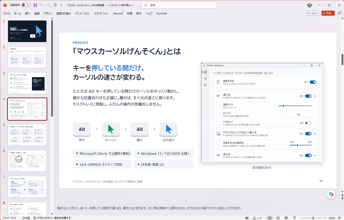Click the presenter coaching person icon

[340, 13]
